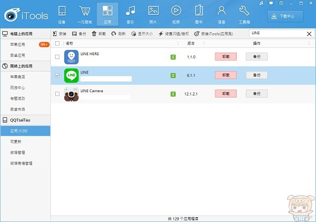
Task: Click the 刷新 (Refresh) toolbar button
Action: point(118,34)
